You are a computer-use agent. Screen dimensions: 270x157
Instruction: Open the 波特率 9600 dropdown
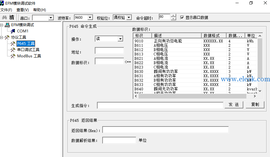[x=90, y=17]
